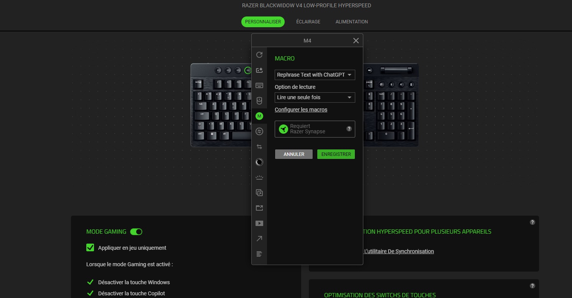Uncheck Appliquer en jeu uniquement
This screenshot has height=298, width=572.
click(x=90, y=248)
